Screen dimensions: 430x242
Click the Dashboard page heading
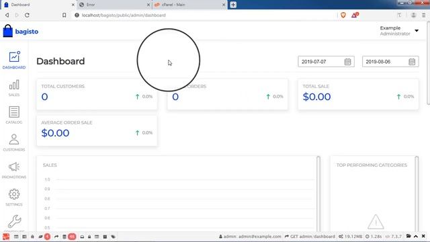pos(60,61)
